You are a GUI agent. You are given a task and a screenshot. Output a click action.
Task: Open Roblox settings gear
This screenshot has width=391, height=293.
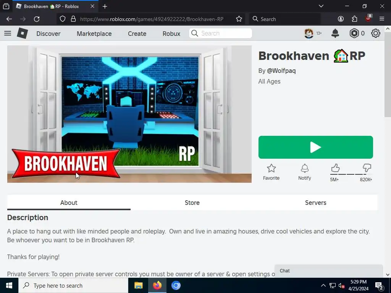[x=376, y=33]
